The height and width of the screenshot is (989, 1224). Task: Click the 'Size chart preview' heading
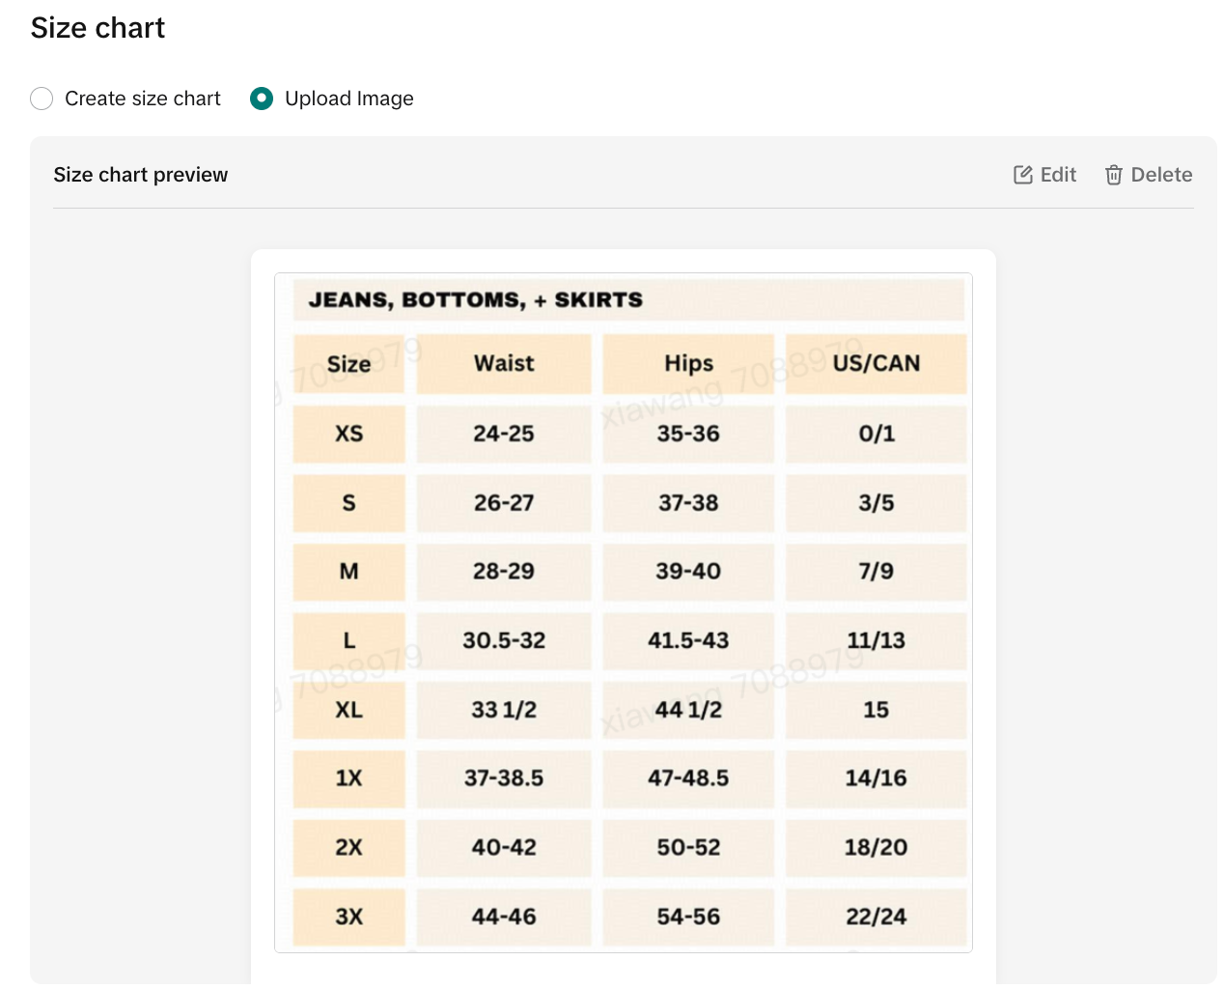pos(141,175)
